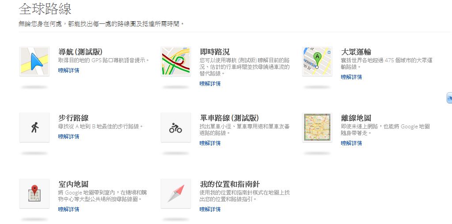The image size is (452, 224).
Task: Click the 即時路況 heading
Action: [215, 52]
